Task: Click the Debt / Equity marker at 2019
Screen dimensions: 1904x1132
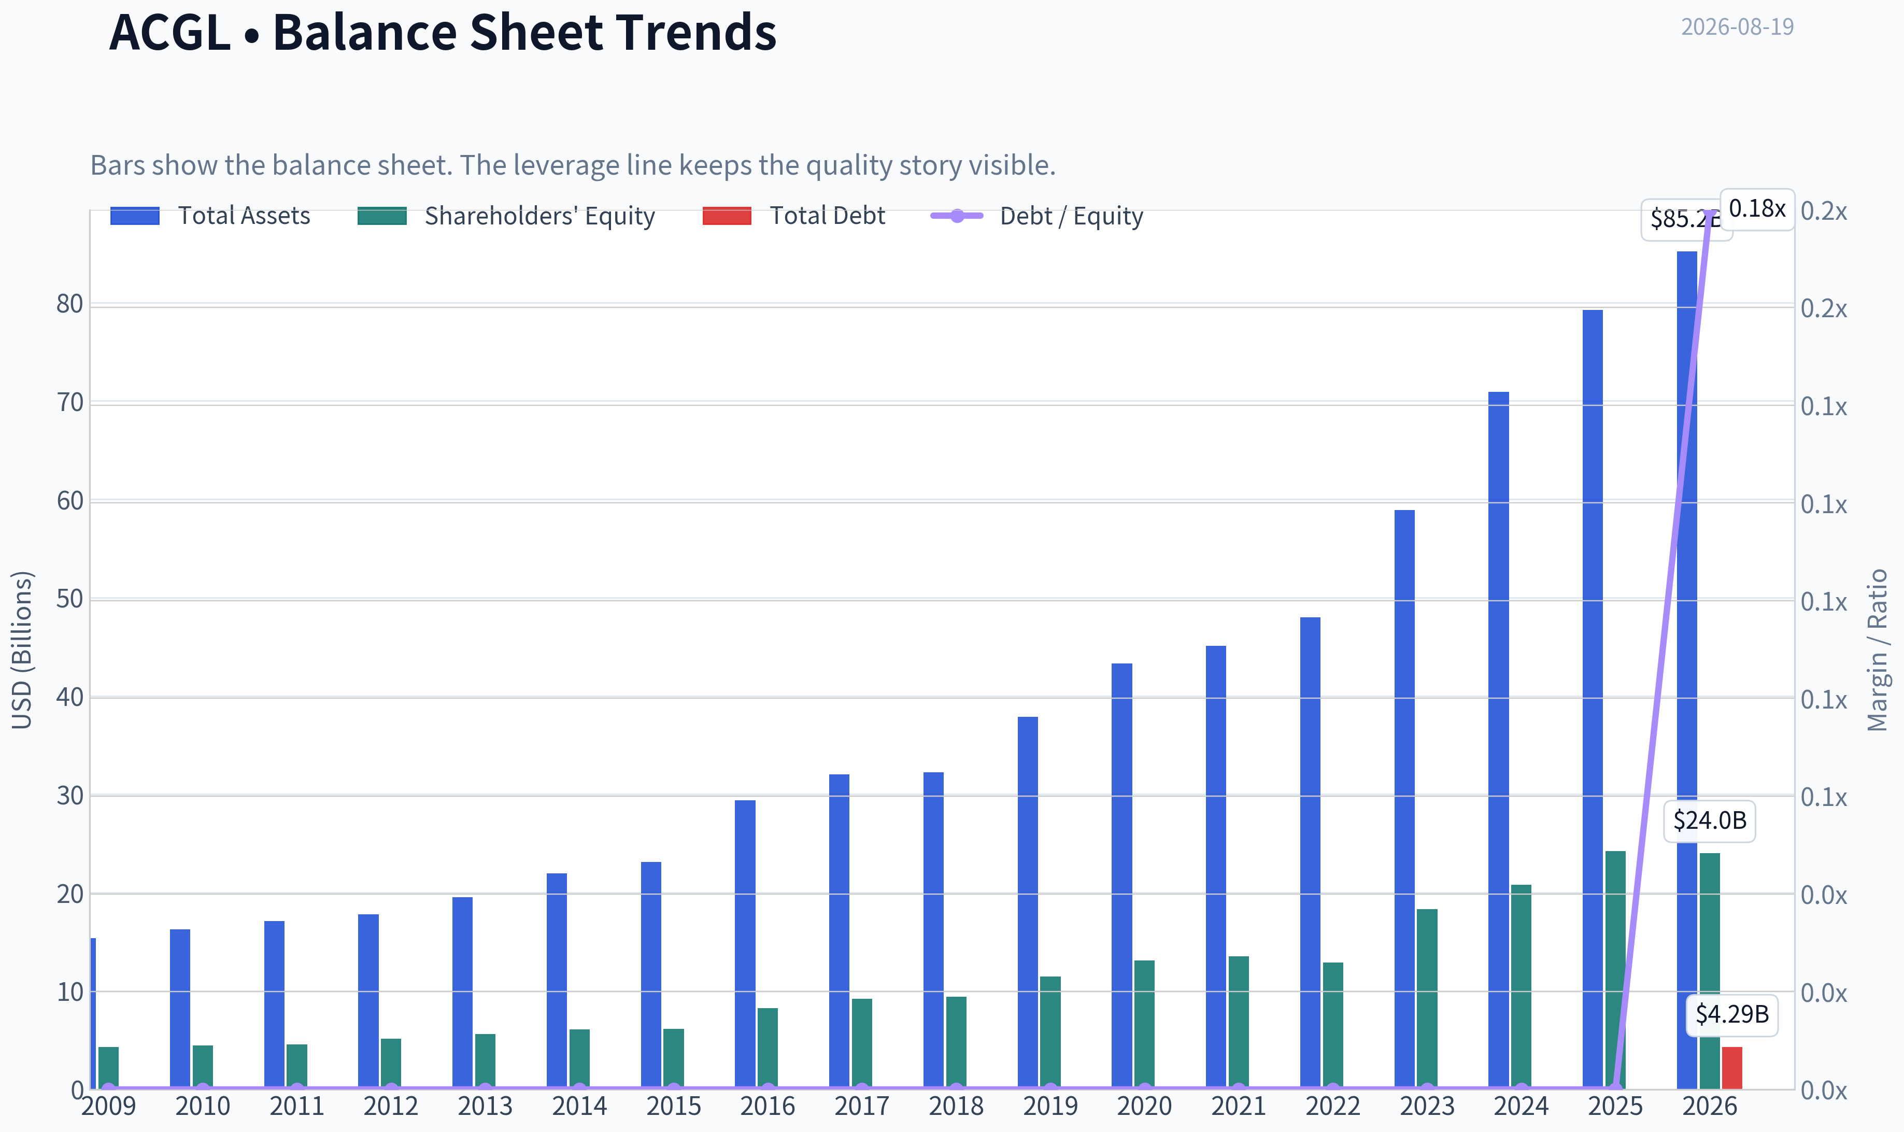Action: click(x=1050, y=1088)
